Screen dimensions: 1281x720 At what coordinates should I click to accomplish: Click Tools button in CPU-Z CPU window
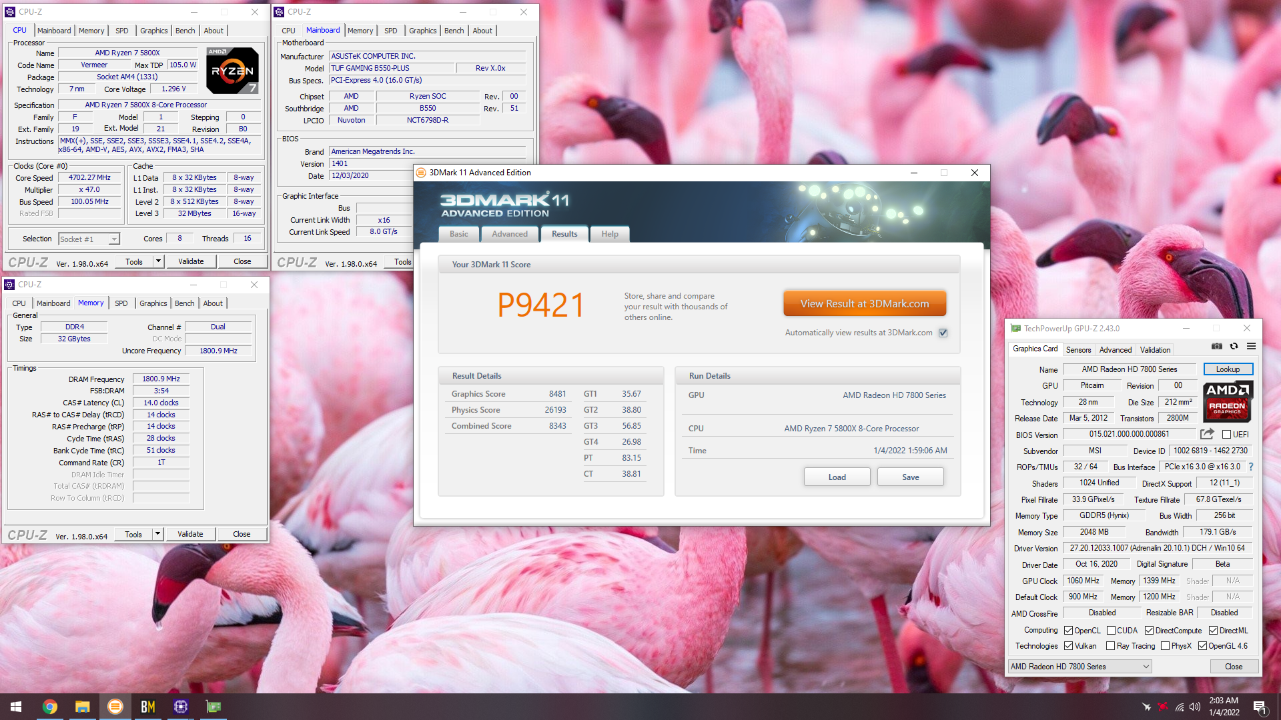pos(134,261)
